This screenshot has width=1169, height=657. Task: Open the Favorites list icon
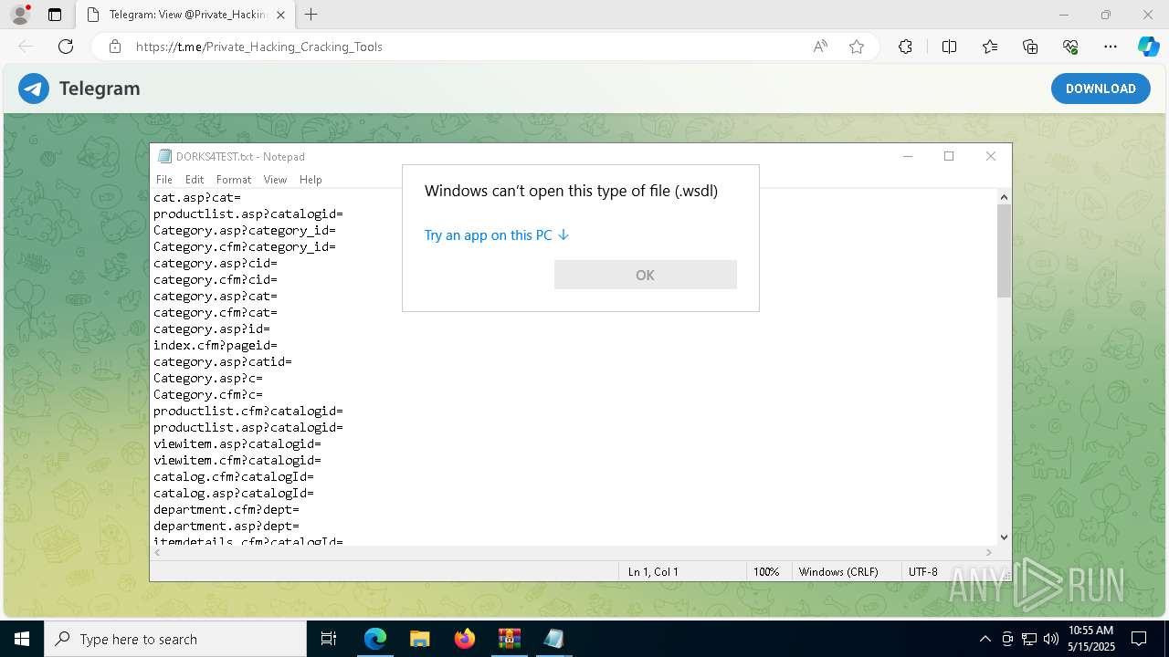[x=990, y=47]
